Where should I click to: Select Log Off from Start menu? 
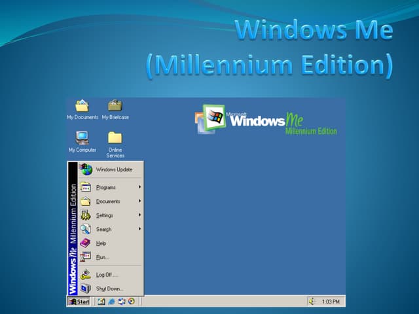coord(105,275)
